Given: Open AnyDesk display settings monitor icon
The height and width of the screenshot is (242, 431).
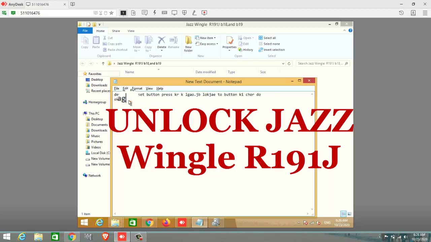Looking at the screenshot, I should click(x=174, y=13).
